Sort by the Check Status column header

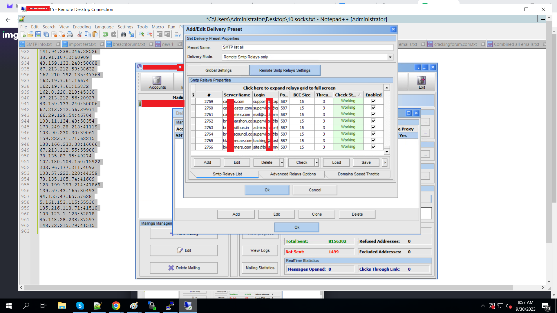click(x=348, y=95)
